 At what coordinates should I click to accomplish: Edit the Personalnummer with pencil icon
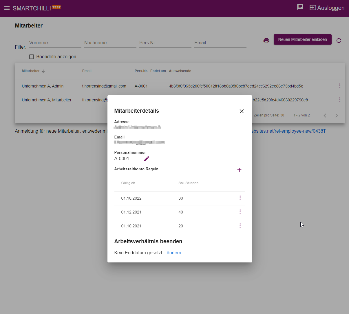(x=147, y=159)
